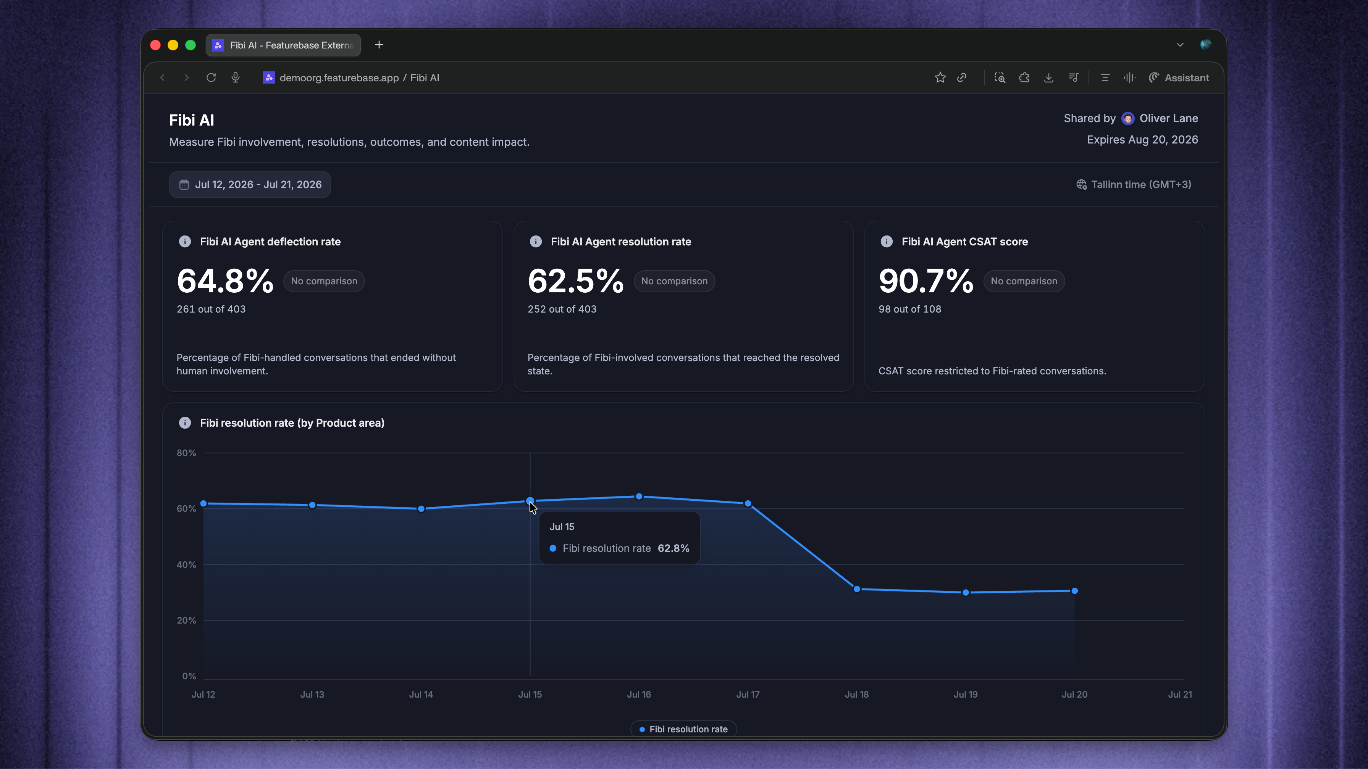Select the Fibi AI - Featurebase browser tab

coord(283,45)
